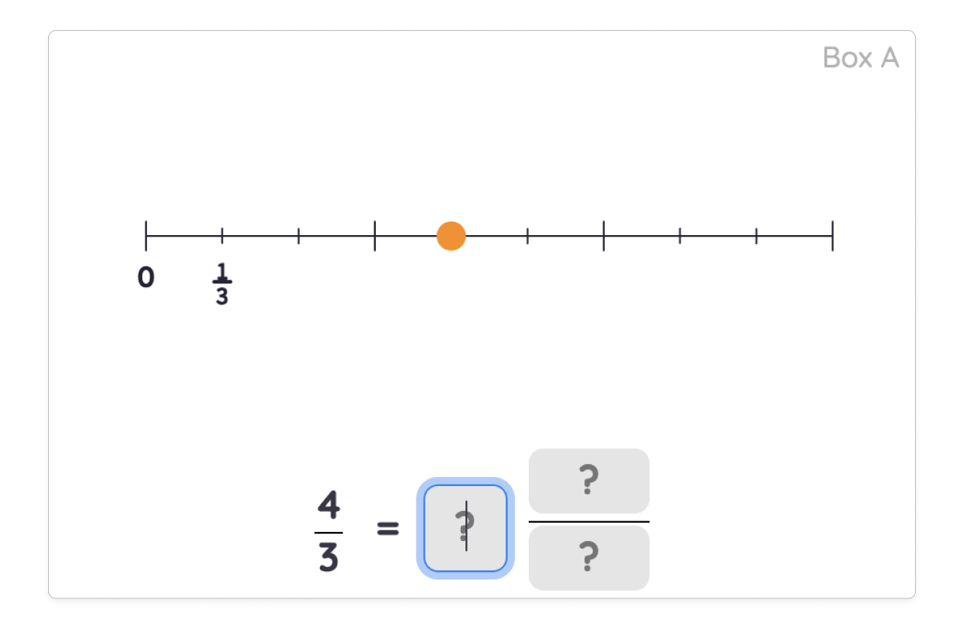
Task: Click the 0 label below the number line
Action: (146, 278)
